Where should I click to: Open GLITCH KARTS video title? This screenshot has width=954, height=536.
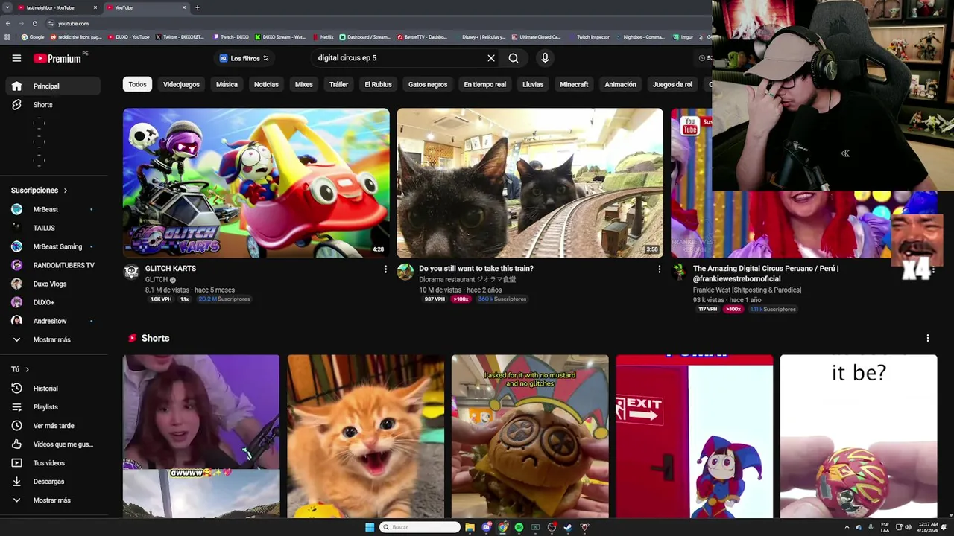(171, 269)
